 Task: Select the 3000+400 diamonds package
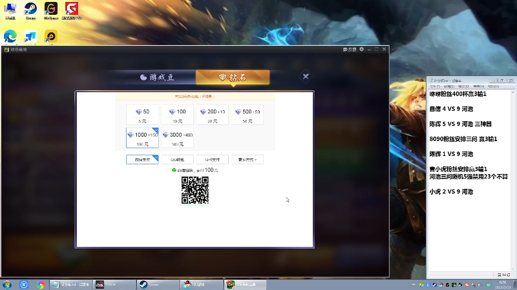(x=177, y=138)
